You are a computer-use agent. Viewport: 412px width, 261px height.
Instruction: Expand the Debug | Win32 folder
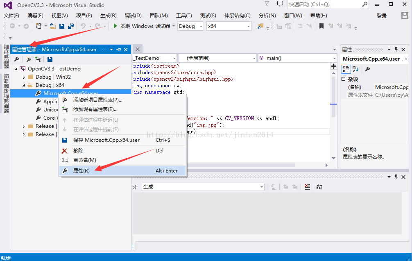tap(24, 77)
